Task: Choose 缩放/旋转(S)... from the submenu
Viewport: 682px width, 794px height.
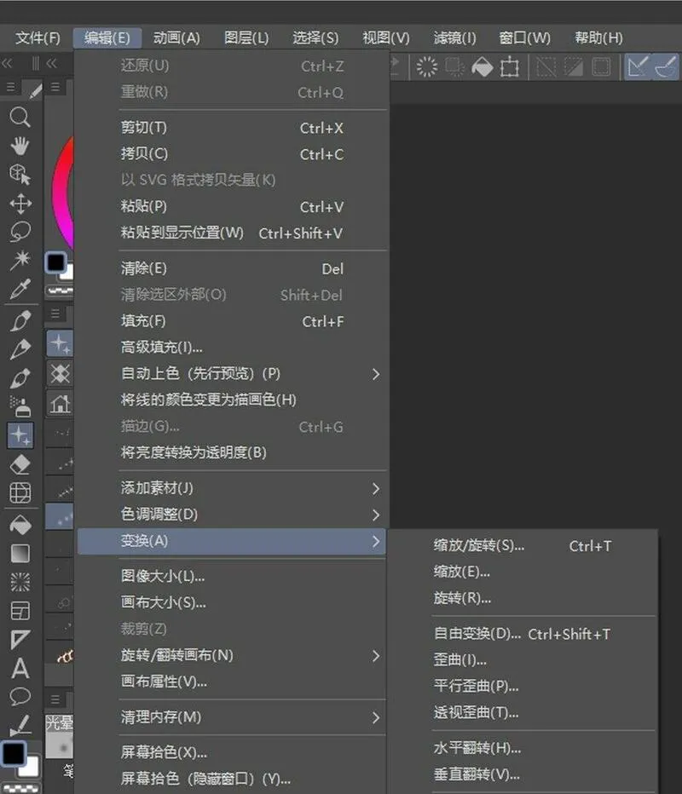Action: pyautogui.click(x=479, y=546)
